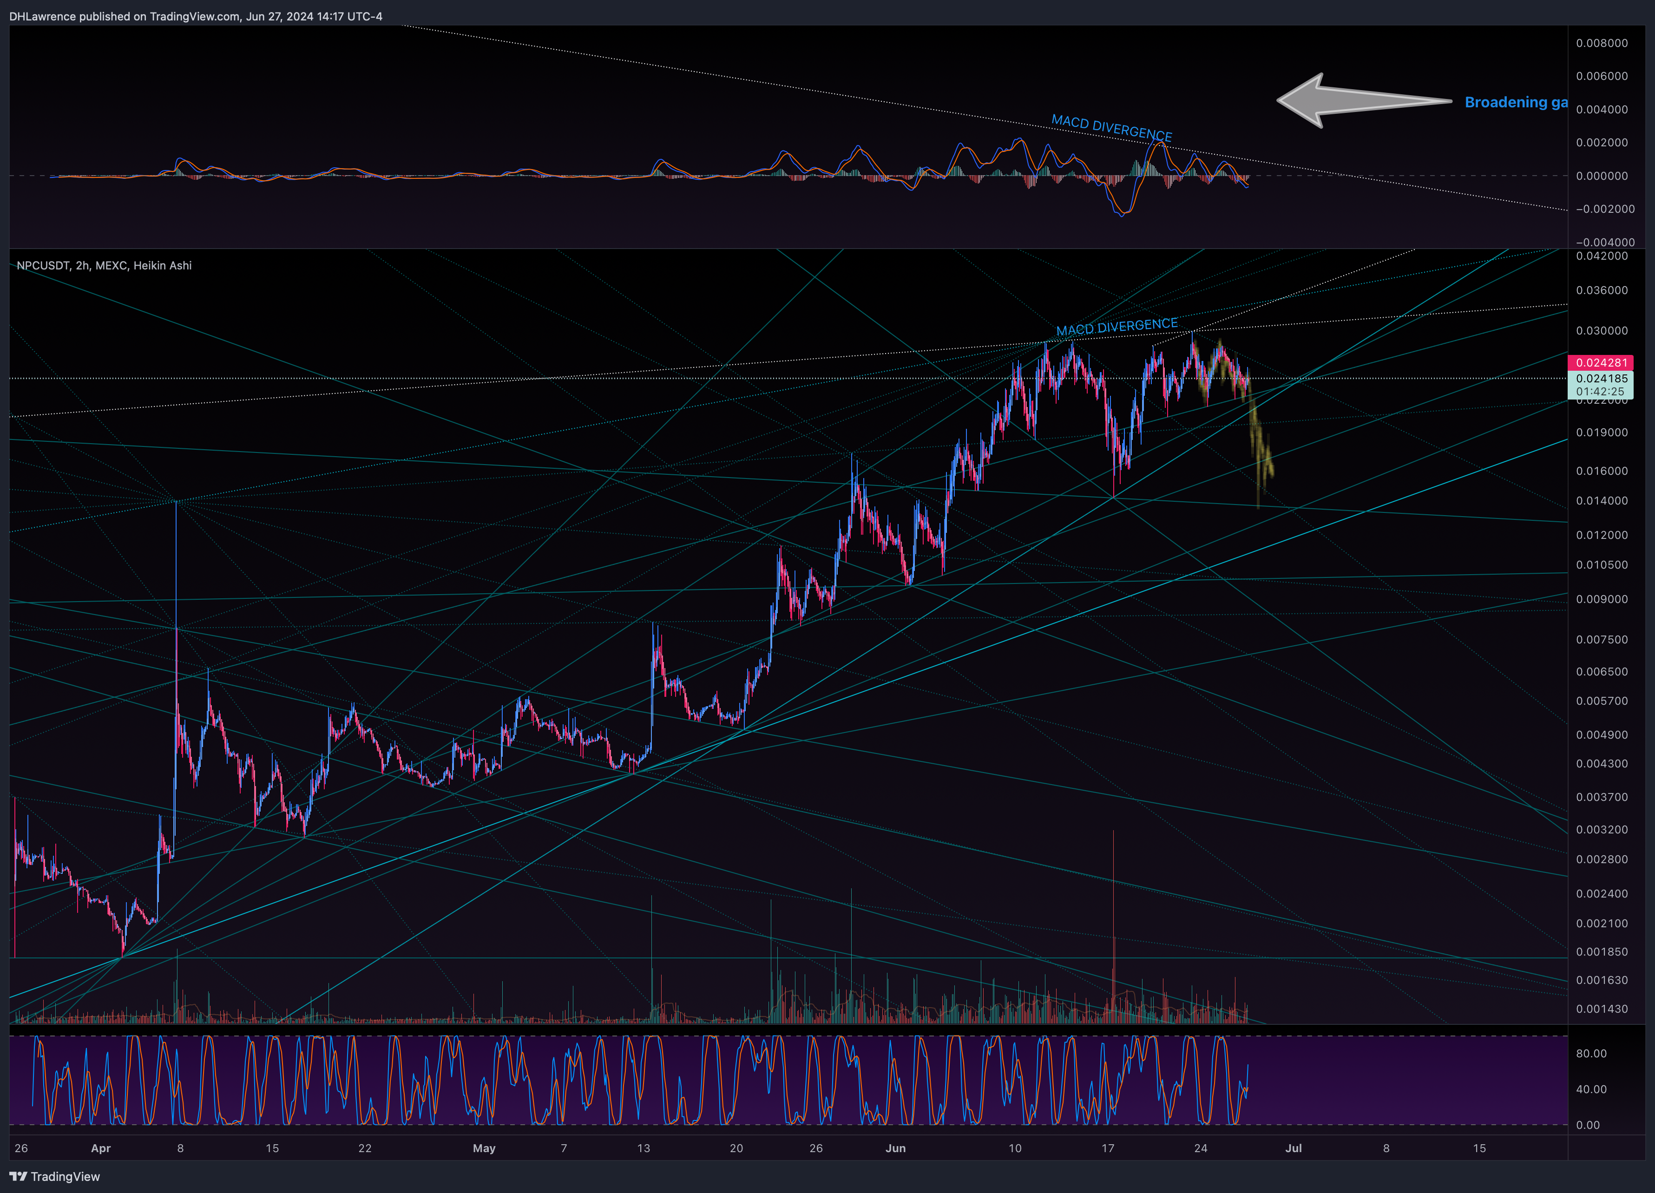The width and height of the screenshot is (1655, 1193).
Task: Click the 0.003200 price axis value
Action: 1602,830
